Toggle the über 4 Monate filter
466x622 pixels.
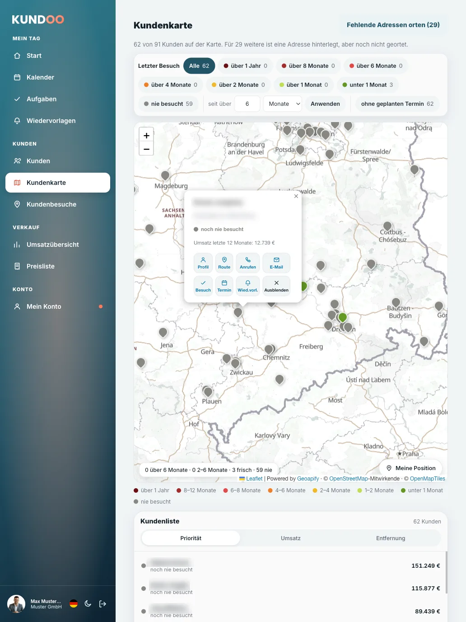[171, 85]
